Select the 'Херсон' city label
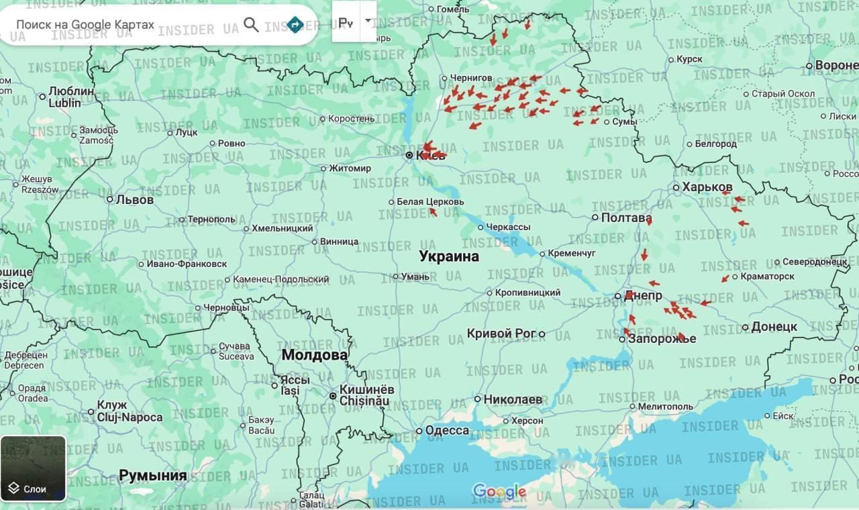Viewport: 859px width, 510px height. (x=527, y=421)
